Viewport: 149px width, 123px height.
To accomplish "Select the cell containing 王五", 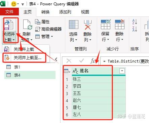I will pos(99,93).
